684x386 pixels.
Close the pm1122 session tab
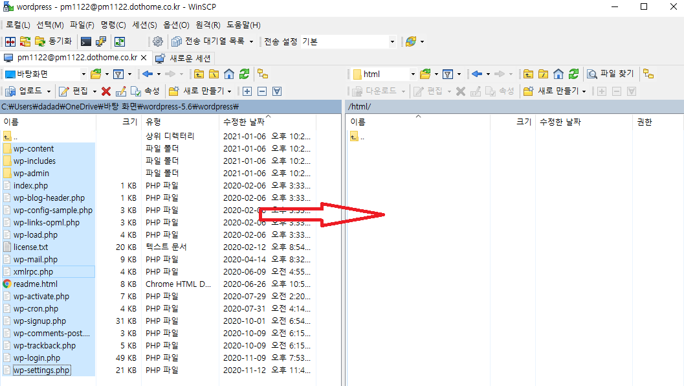(144, 58)
